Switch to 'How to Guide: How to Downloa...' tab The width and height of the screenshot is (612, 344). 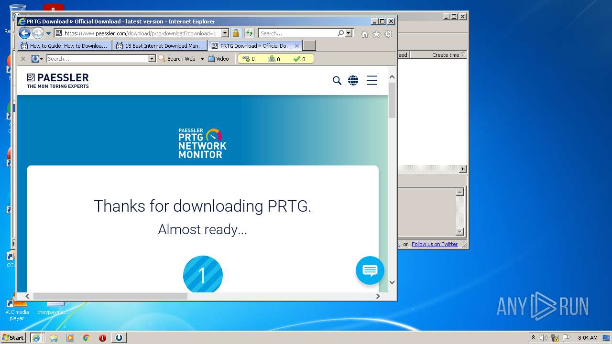(65, 46)
